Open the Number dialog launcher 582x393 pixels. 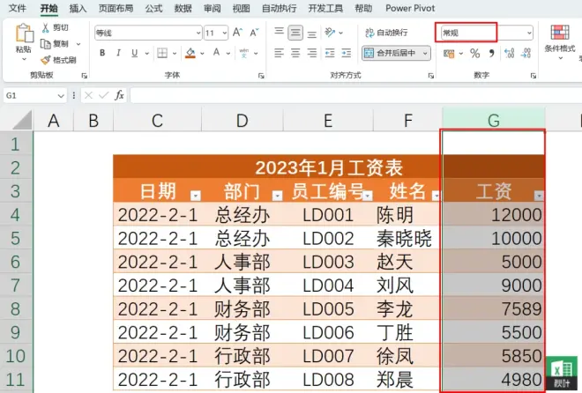tap(533, 76)
